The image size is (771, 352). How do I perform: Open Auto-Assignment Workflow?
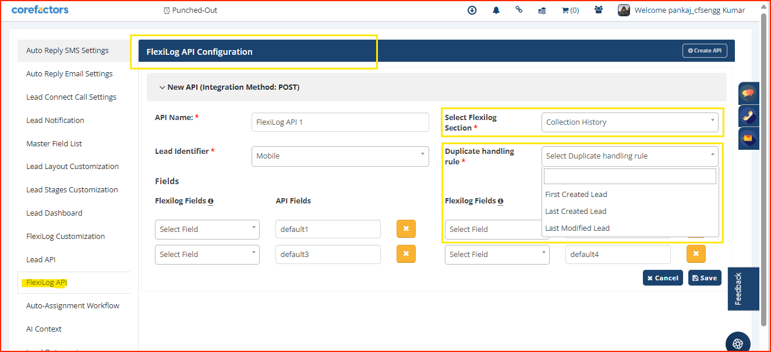[x=74, y=306]
